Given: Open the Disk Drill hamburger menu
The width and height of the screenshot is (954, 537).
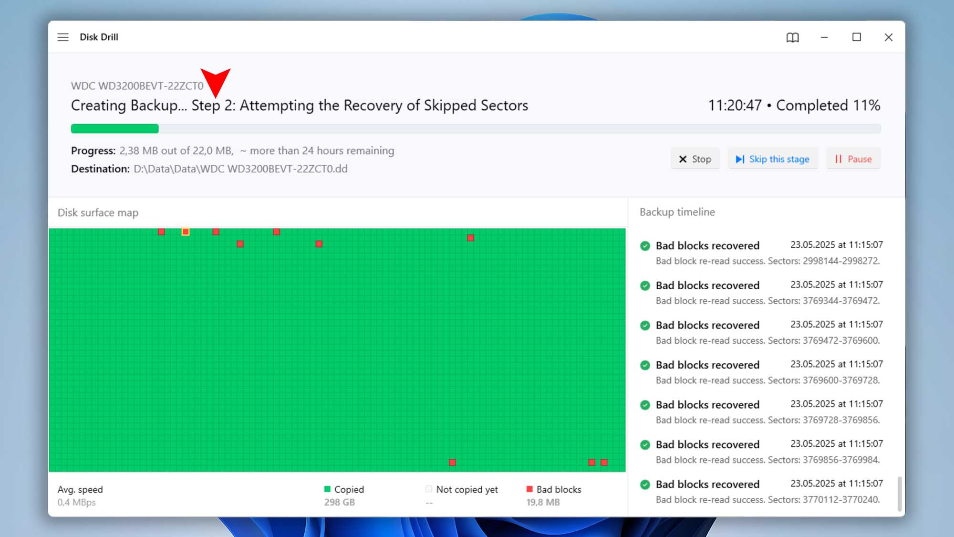Looking at the screenshot, I should tap(63, 37).
